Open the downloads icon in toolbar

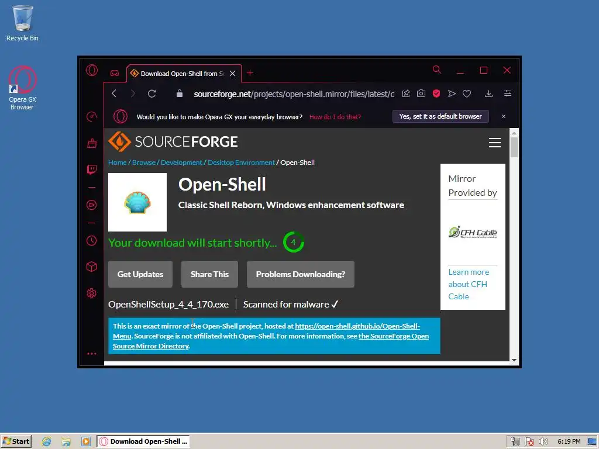(488, 94)
